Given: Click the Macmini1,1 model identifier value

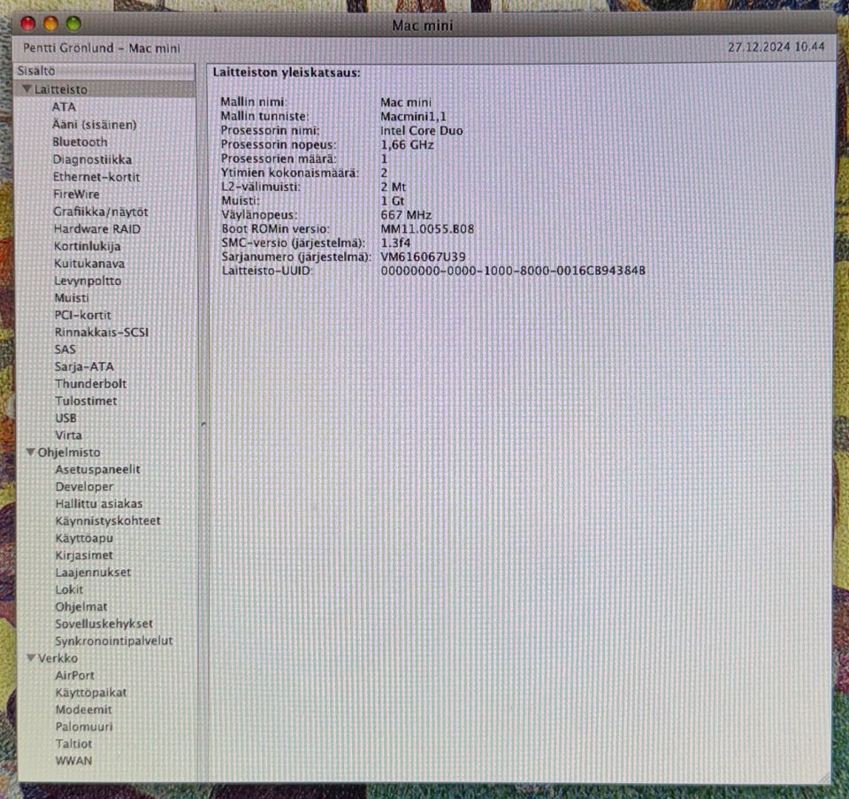Looking at the screenshot, I should (413, 117).
